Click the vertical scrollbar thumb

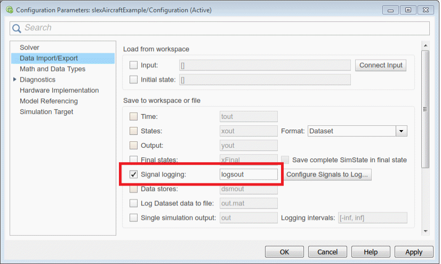(x=426, y=109)
